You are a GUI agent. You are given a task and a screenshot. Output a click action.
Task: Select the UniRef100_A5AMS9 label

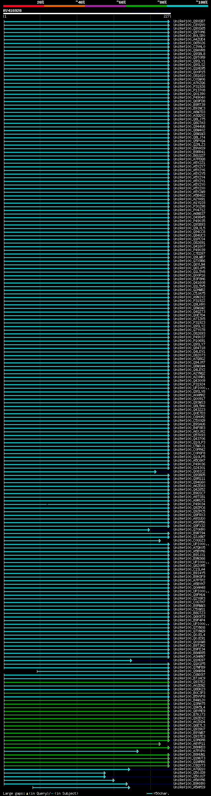click(x=189, y=787)
